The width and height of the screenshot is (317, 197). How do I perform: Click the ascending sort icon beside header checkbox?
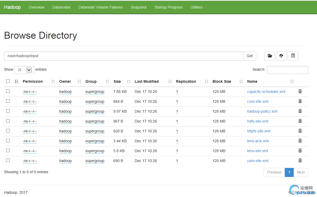17,81
